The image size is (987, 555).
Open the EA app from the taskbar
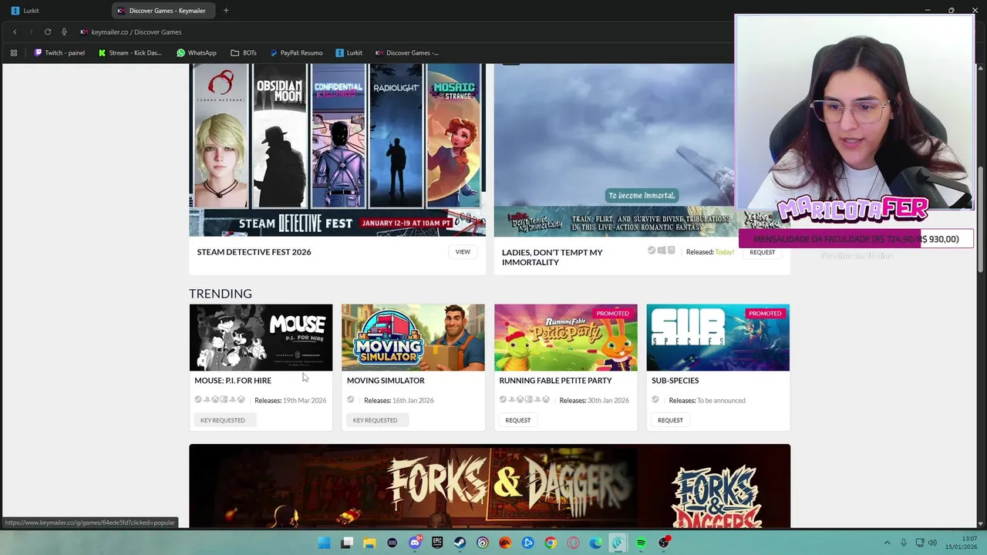505,543
